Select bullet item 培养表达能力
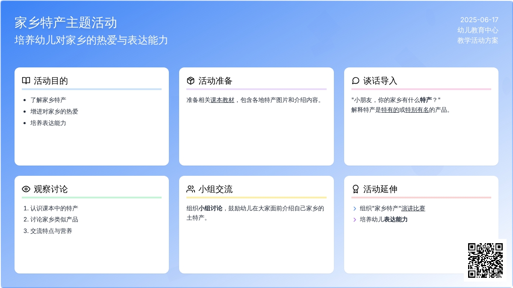Image resolution: width=513 pixels, height=288 pixels. click(48, 123)
